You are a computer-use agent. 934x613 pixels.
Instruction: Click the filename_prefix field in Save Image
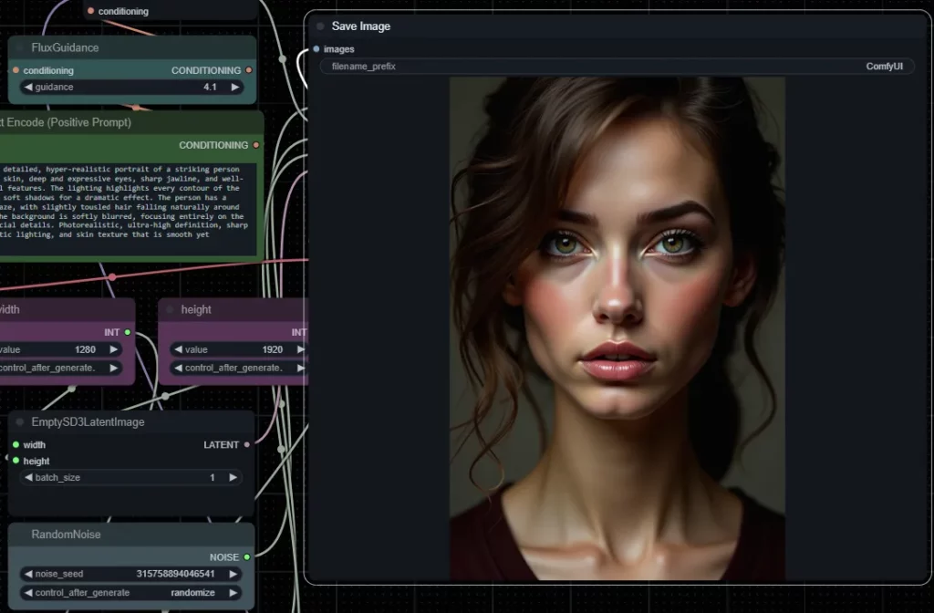(x=617, y=67)
